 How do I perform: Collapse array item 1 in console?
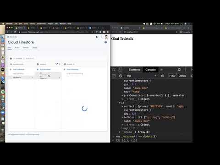pos(120,103)
